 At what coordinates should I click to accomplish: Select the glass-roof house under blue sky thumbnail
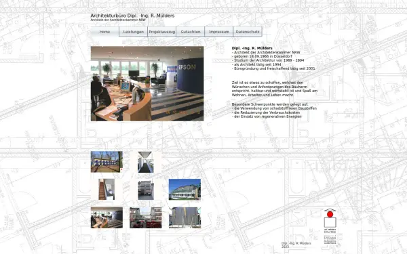185,190
